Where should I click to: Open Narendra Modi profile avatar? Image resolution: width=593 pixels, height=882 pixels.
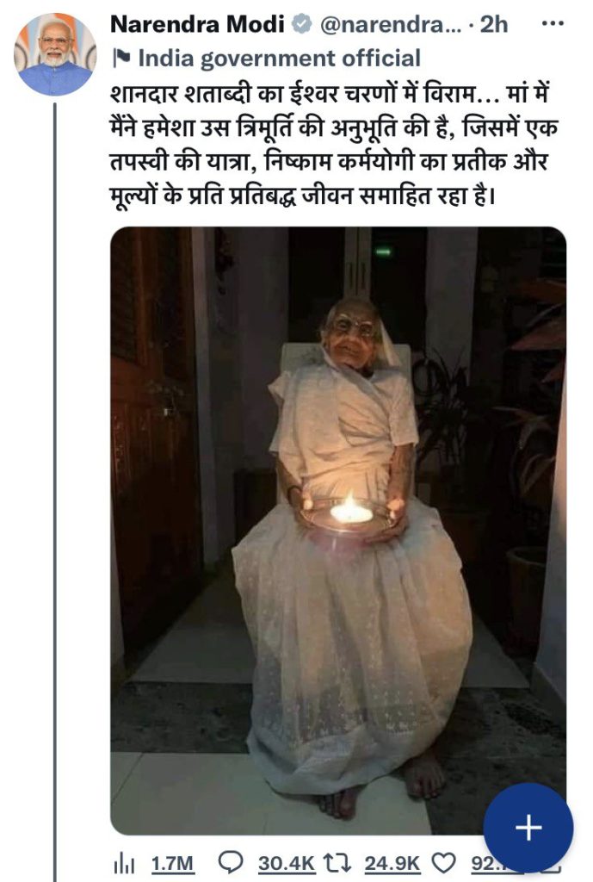(55, 54)
